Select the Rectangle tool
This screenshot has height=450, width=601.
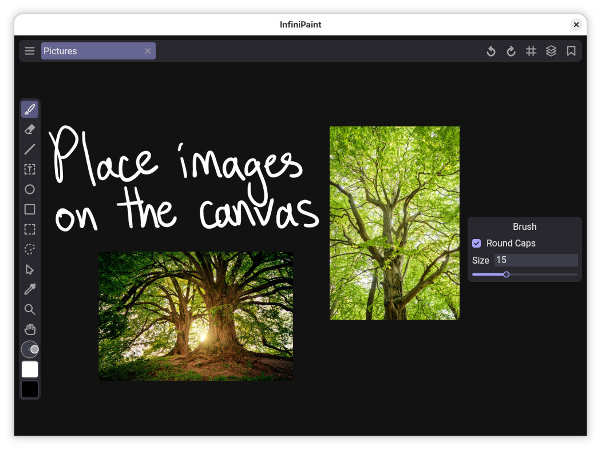point(30,209)
